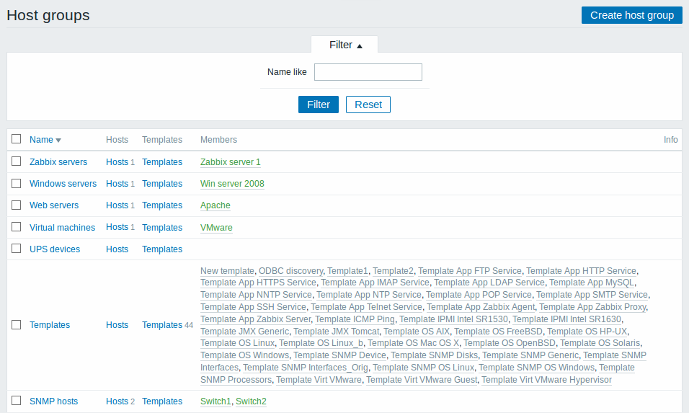Viewport: 689px width, 413px height.
Task: Open Template App MySQL
Action: [592, 283]
